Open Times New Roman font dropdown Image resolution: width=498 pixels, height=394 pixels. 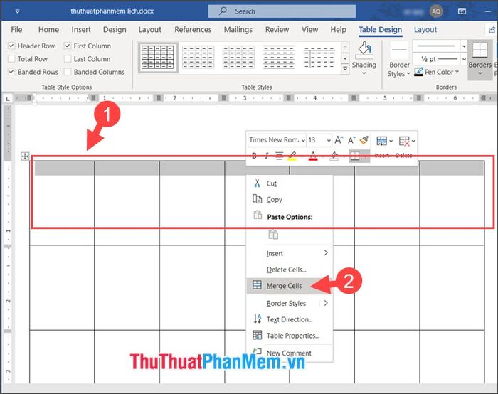(303, 140)
